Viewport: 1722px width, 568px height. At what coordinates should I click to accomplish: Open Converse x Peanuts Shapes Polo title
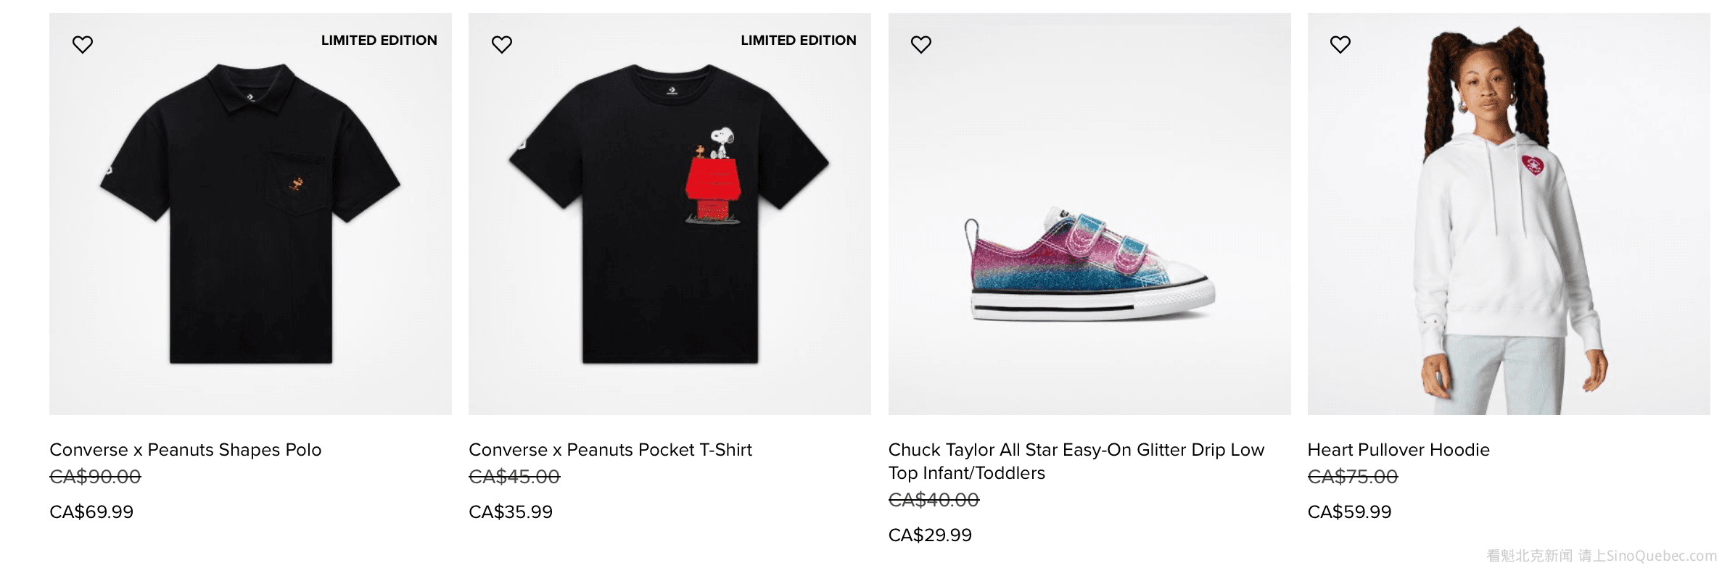(185, 450)
